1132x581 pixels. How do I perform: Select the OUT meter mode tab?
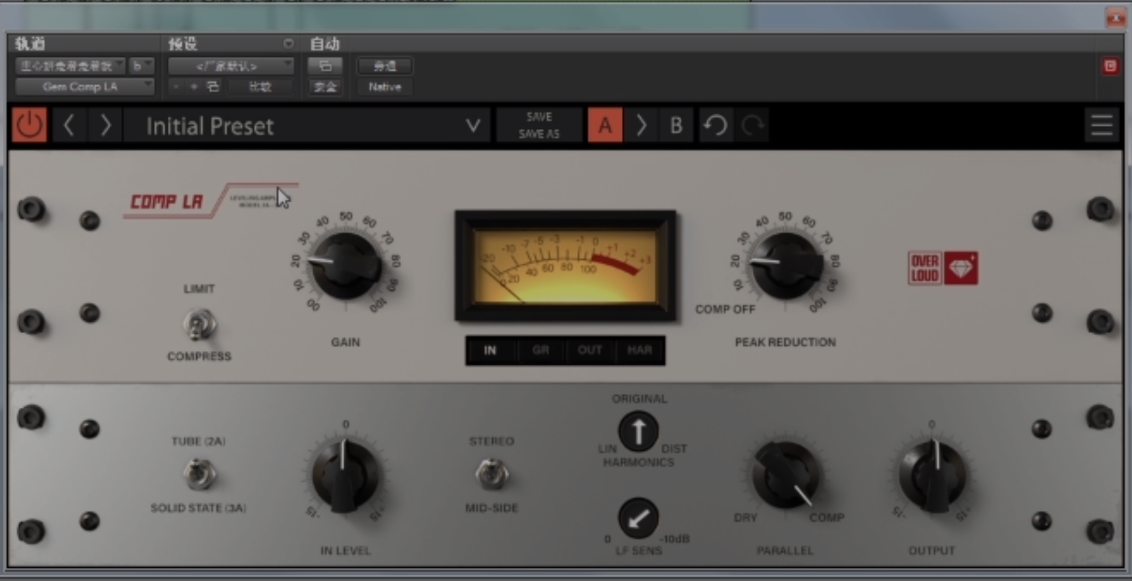click(589, 350)
